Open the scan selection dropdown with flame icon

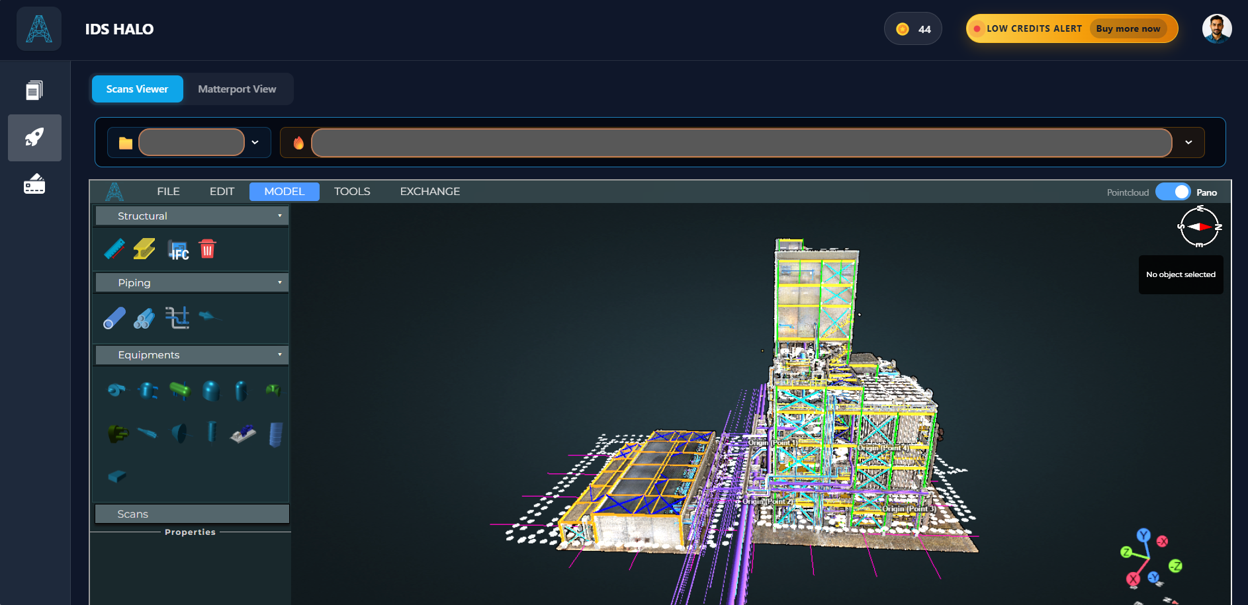(x=742, y=142)
